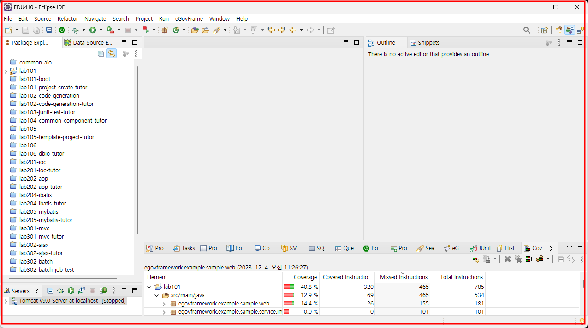Viewport: 588px width, 328px height.
Task: Open view menu of Package Explorer
Action: point(136,54)
